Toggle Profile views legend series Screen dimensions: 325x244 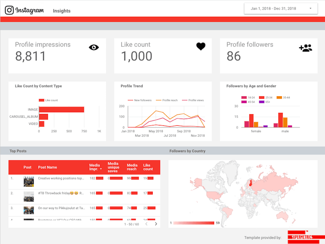coord(193,100)
